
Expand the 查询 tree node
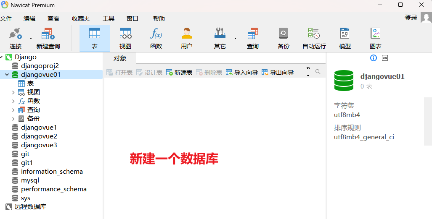tap(13, 110)
